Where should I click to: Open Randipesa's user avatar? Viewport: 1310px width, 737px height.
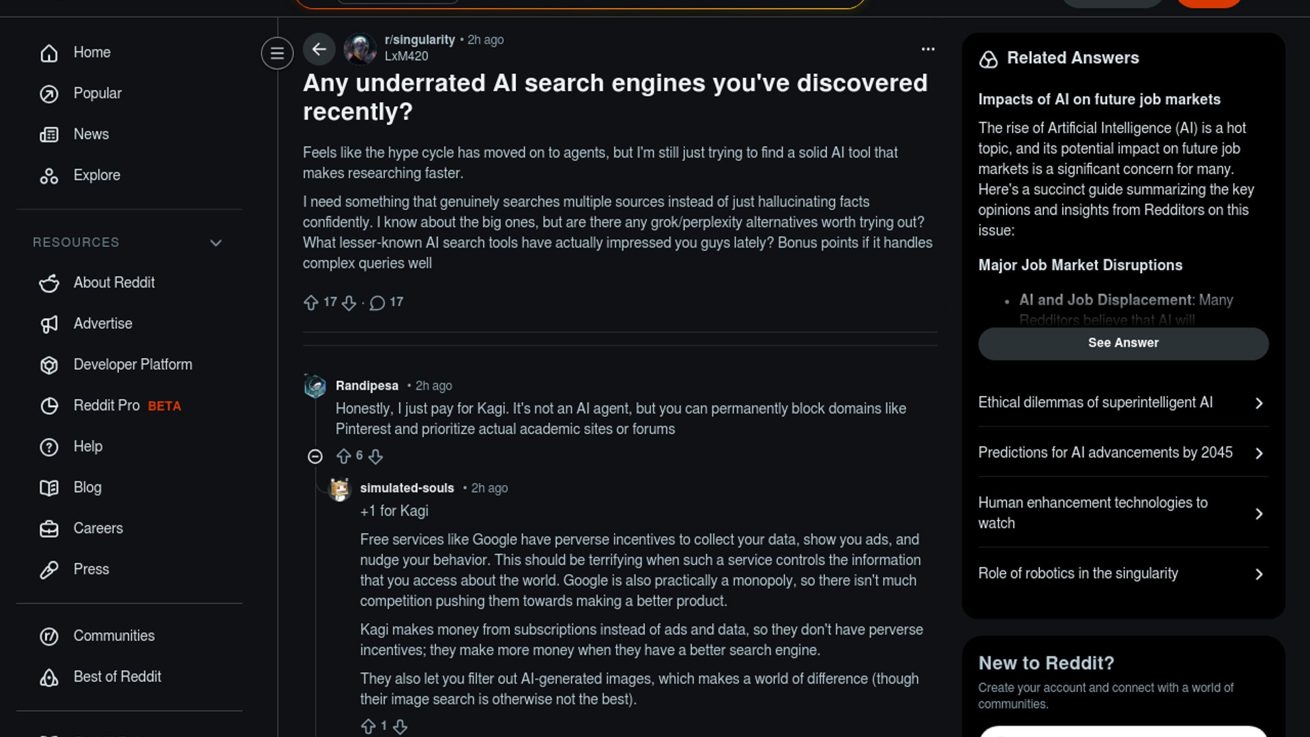coord(315,386)
